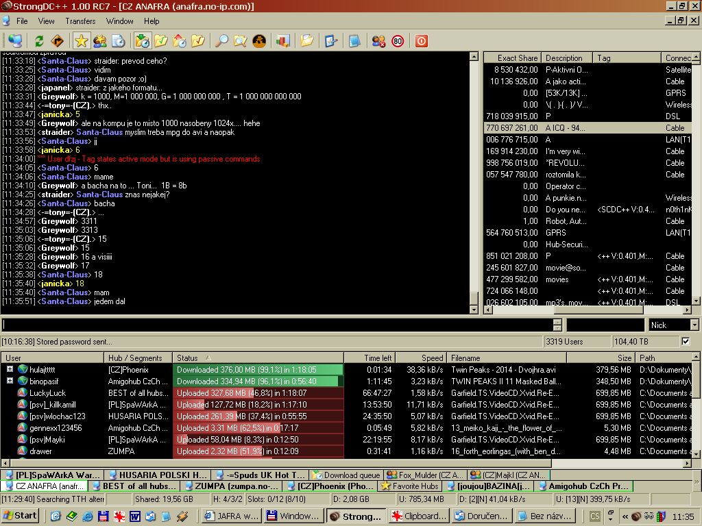Sort transfers by Filename column
This screenshot has height=526, width=702.
(507, 358)
